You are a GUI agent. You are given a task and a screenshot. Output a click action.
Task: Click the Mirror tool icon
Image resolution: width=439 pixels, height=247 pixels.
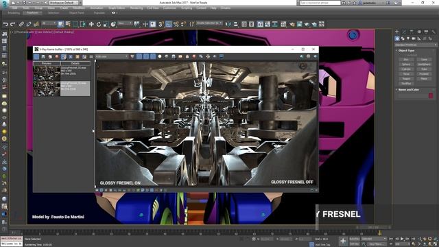pyautogui.click(x=228, y=25)
